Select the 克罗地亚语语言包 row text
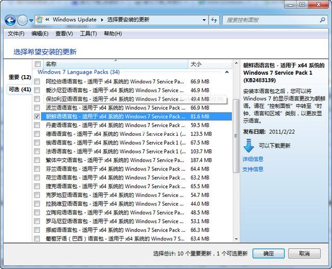The width and height of the screenshot is (332, 269). 115,195
